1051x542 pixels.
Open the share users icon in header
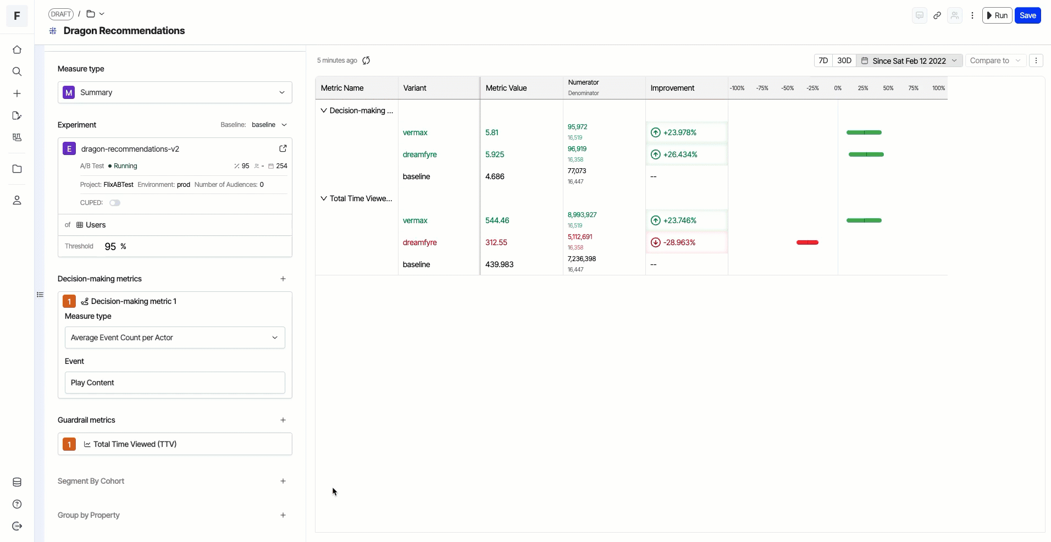point(955,15)
